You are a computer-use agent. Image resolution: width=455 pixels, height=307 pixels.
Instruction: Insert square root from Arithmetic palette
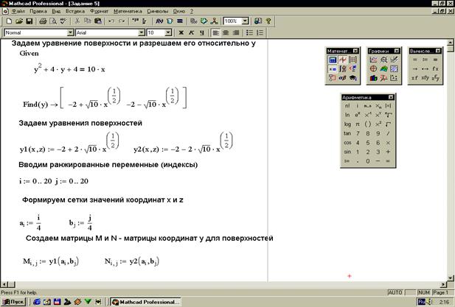coord(388,124)
